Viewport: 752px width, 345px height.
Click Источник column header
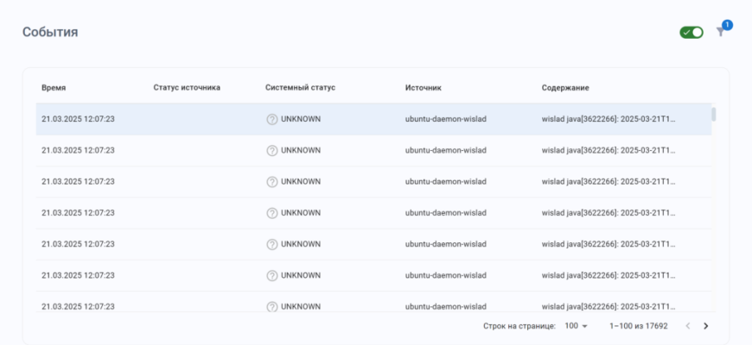tap(424, 88)
